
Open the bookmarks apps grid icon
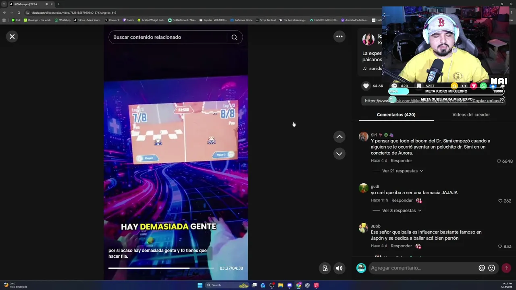4,20
